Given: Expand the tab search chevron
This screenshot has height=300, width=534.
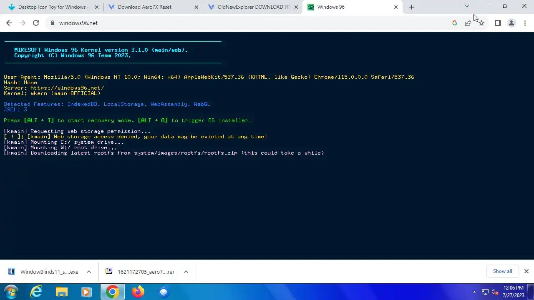Looking at the screenshot, I should coord(467,6).
